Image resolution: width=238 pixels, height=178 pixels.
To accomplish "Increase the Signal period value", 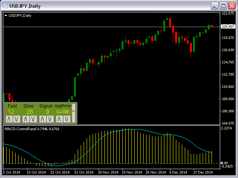I will 42,119.
